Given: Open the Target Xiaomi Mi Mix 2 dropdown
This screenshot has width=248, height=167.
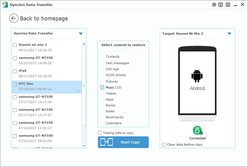Looking at the screenshot, I should pos(229,34).
